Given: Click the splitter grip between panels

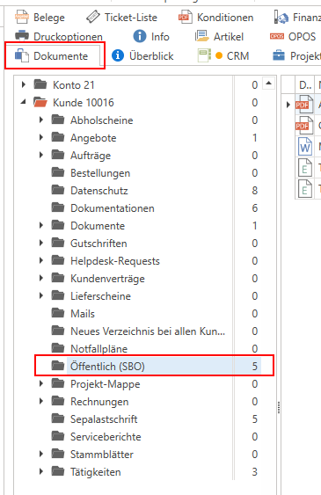Looking at the screenshot, I should point(279,407).
